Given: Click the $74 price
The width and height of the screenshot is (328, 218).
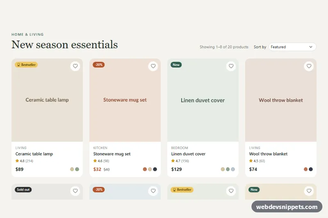Looking at the screenshot, I should (x=253, y=169).
